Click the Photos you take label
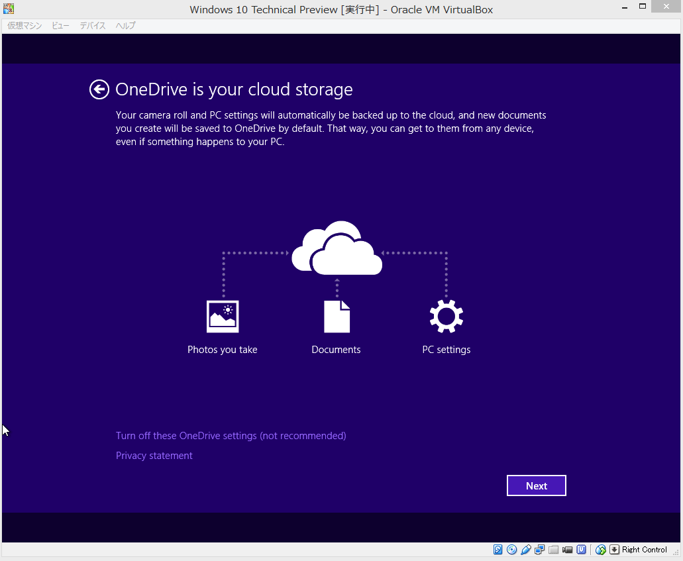The width and height of the screenshot is (683, 561). click(x=223, y=350)
